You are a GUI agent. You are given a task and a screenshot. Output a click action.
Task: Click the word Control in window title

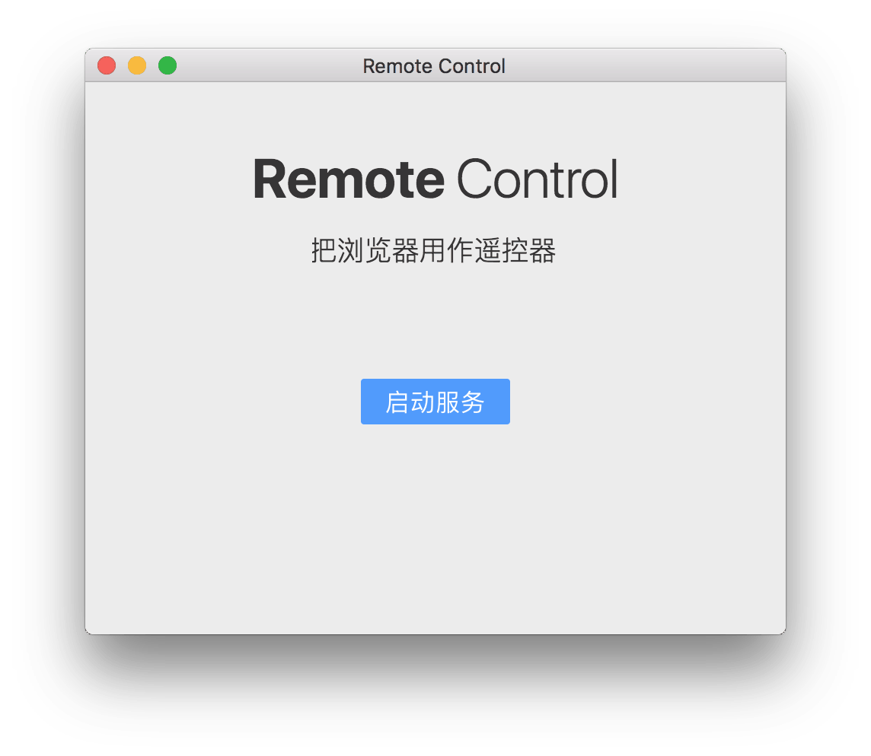472,66
